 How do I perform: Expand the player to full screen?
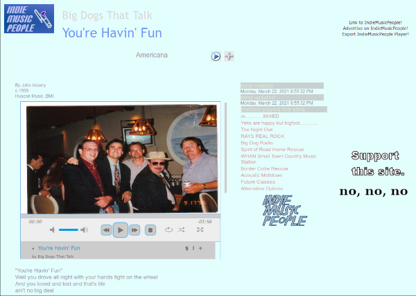tap(200, 229)
